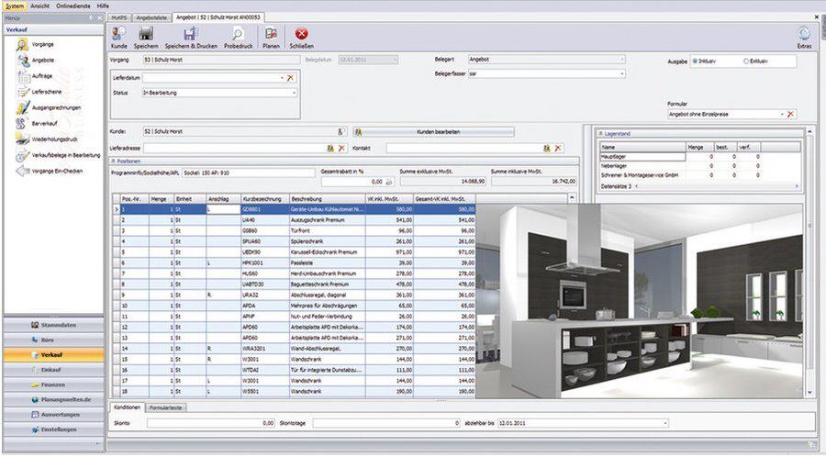This screenshot has height=457, width=826.
Task: Open the Onlinedienste menu
Action: [74, 6]
